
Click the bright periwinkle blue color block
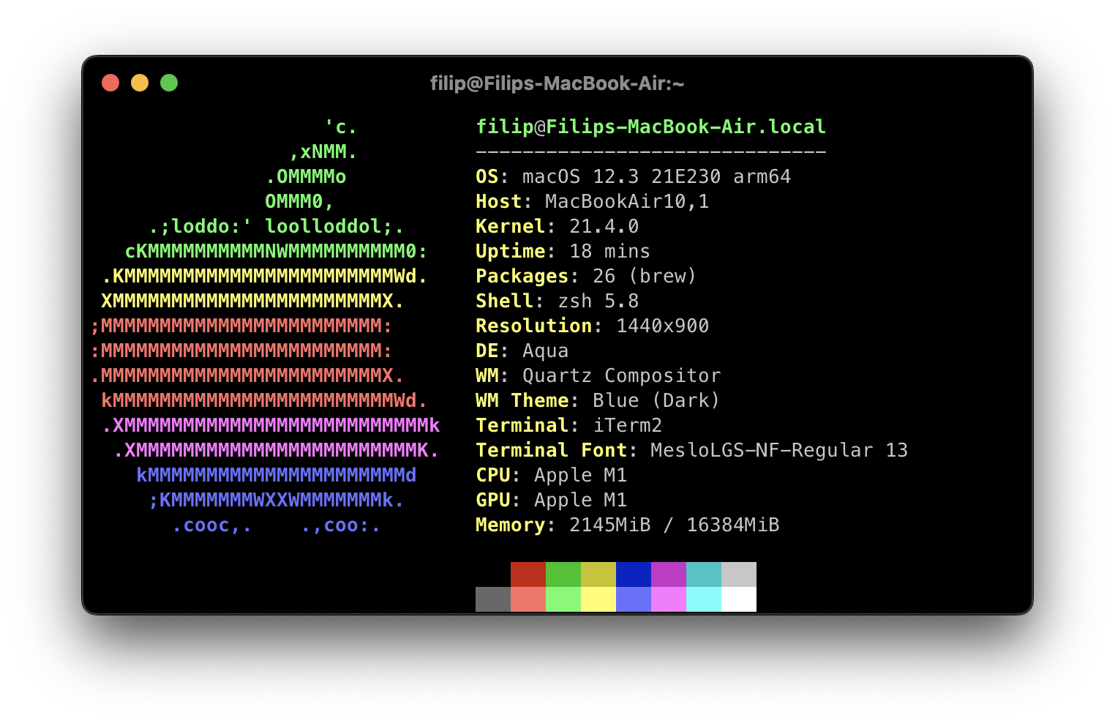634,599
